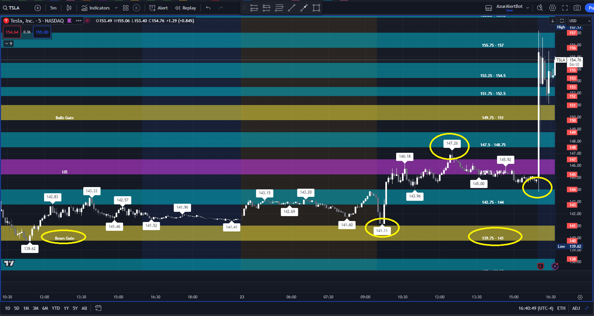Select the 1M date range
Image resolution: width=594 pixels, height=316 pixels.
pos(26,308)
